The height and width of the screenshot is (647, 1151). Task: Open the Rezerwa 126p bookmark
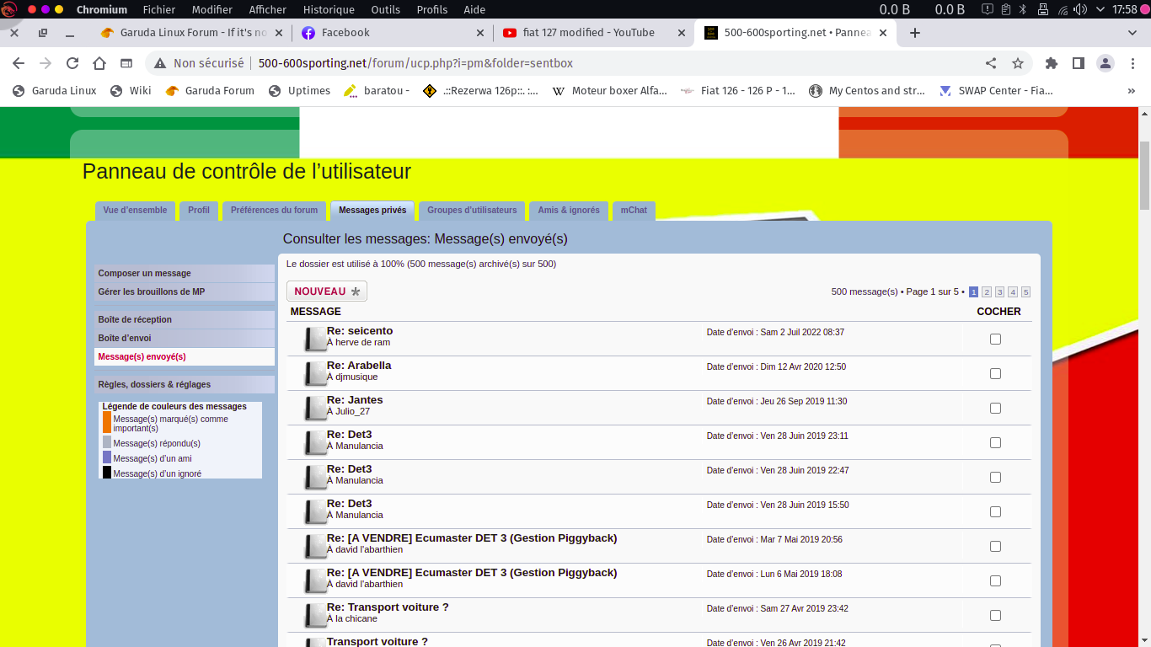480,91
